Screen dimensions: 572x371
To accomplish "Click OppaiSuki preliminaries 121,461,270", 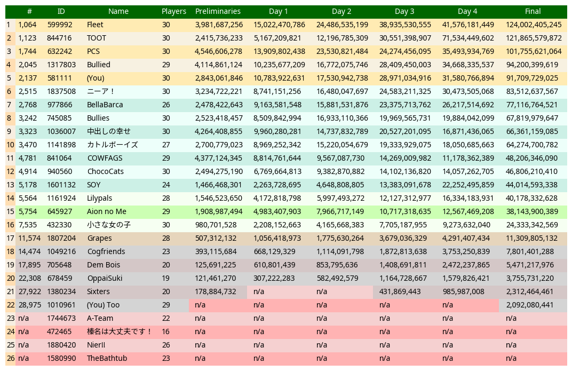I will [216, 278].
